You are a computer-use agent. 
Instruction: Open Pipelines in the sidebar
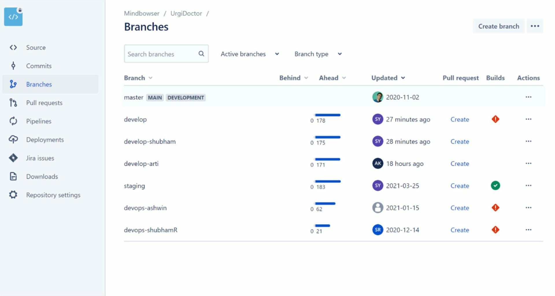point(50,121)
